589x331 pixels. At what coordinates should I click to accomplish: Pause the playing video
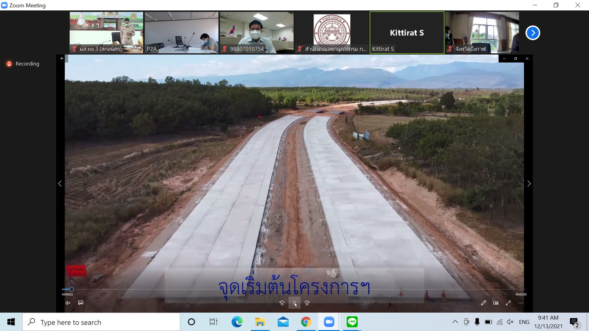coord(294,303)
